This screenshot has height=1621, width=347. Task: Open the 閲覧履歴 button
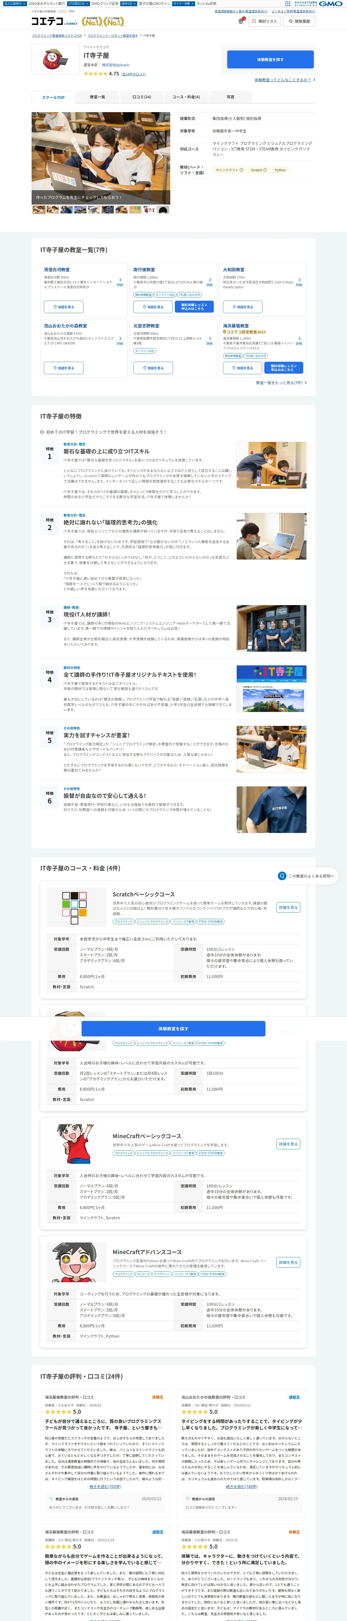[299, 21]
